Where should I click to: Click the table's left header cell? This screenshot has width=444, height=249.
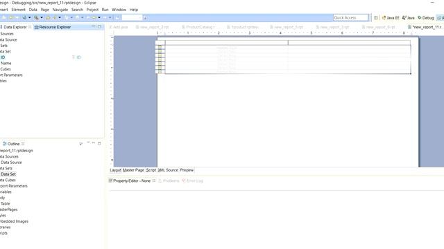[227, 43]
